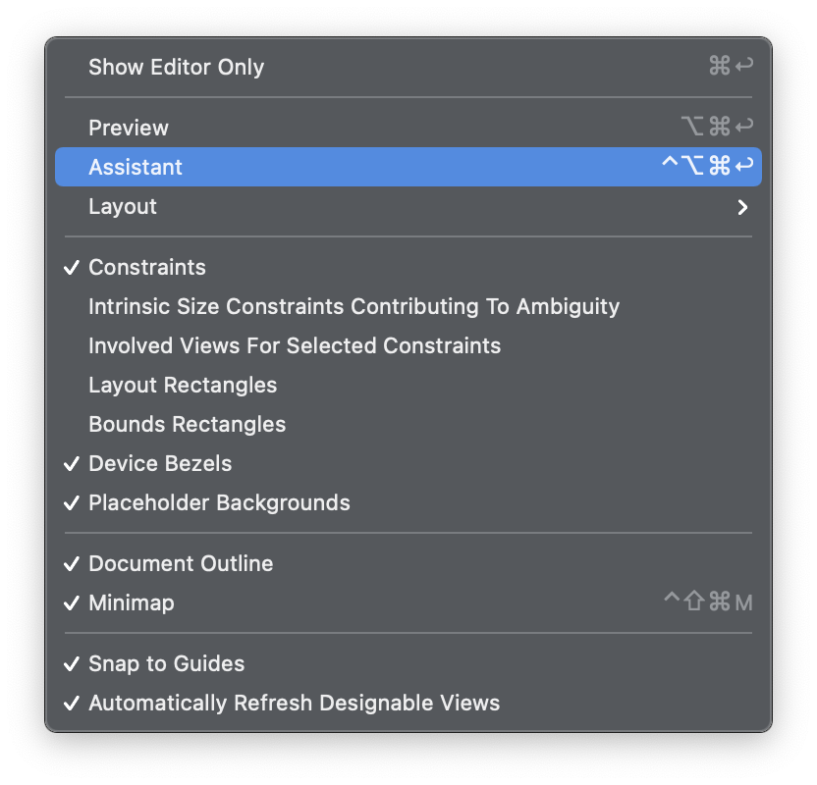Uncheck the Constraints option
The image size is (817, 785).
tap(408, 267)
